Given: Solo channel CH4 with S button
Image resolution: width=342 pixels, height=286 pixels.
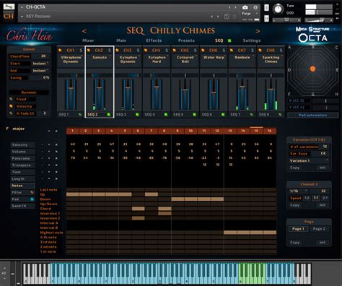Looking at the screenshot, I should pyautogui.click(x=167, y=50).
